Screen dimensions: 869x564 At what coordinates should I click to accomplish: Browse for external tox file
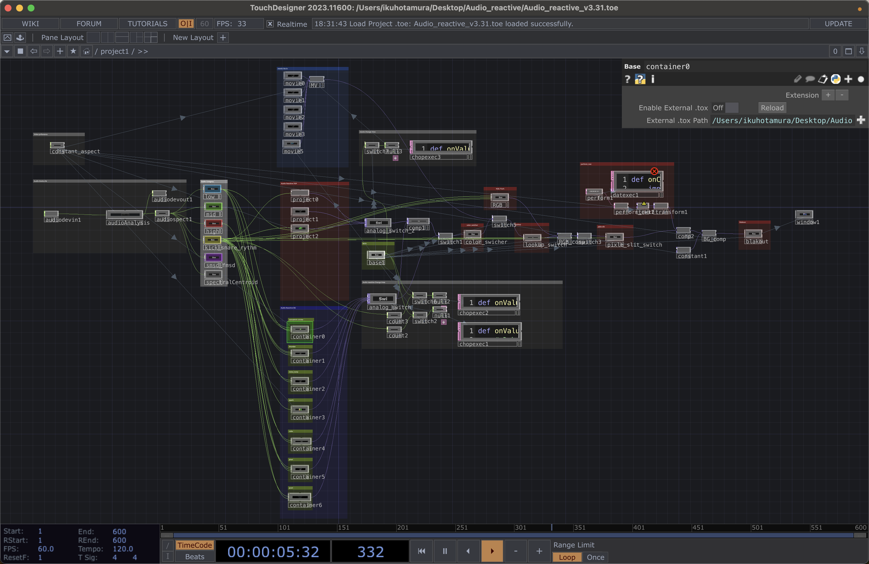861,120
